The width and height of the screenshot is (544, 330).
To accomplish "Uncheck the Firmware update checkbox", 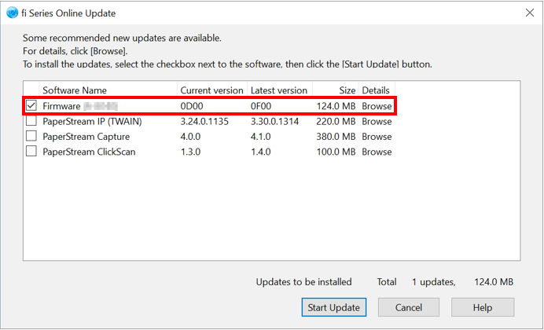I will point(31,105).
